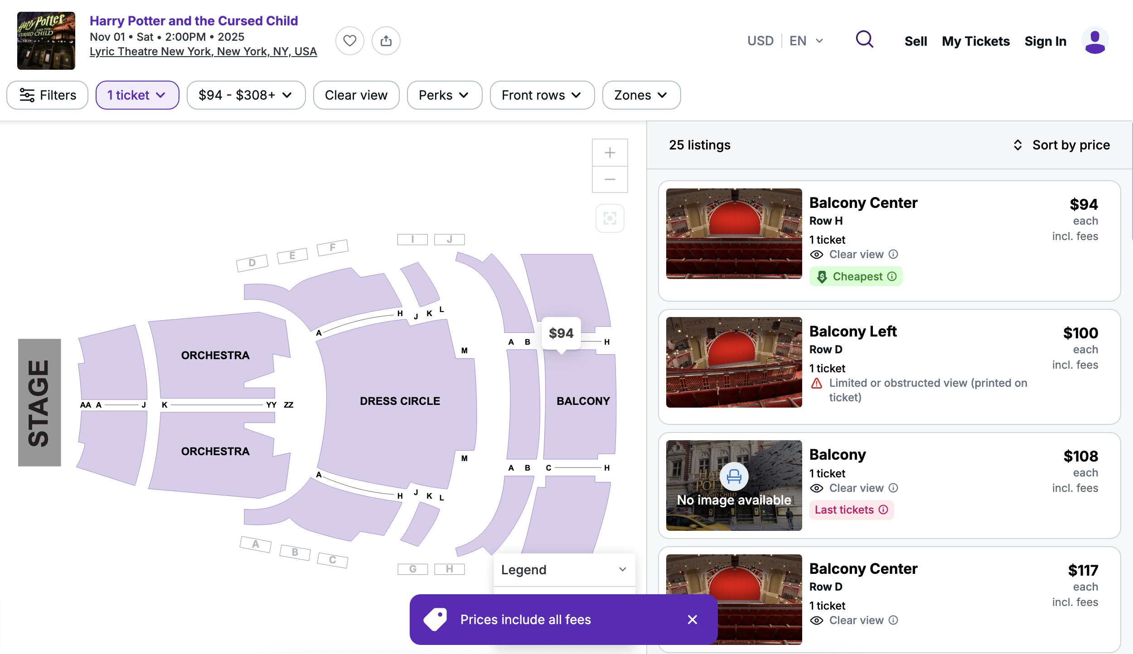1133x654 pixels.
Task: Click the $94 price marker on map
Action: (561, 333)
